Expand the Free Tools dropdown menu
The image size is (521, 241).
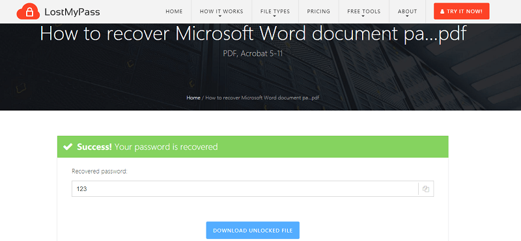[x=363, y=11]
